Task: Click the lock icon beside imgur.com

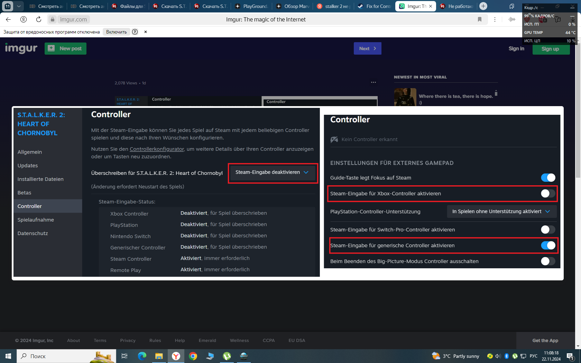Action: click(x=53, y=19)
